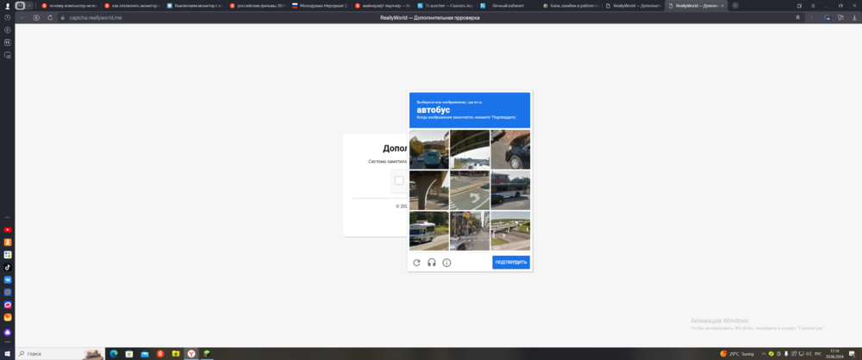Switch the РУС keyboard language indicator
862x360 pixels.
pyautogui.click(x=818, y=354)
